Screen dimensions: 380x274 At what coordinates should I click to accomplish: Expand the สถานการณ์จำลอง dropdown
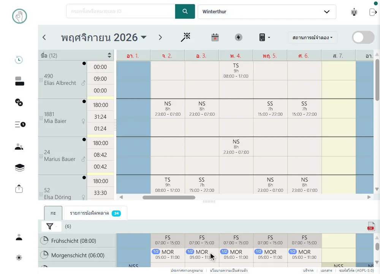coord(312,38)
